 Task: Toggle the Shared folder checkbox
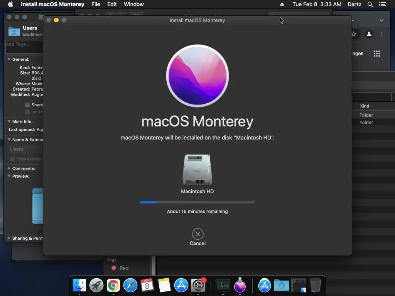point(27,105)
